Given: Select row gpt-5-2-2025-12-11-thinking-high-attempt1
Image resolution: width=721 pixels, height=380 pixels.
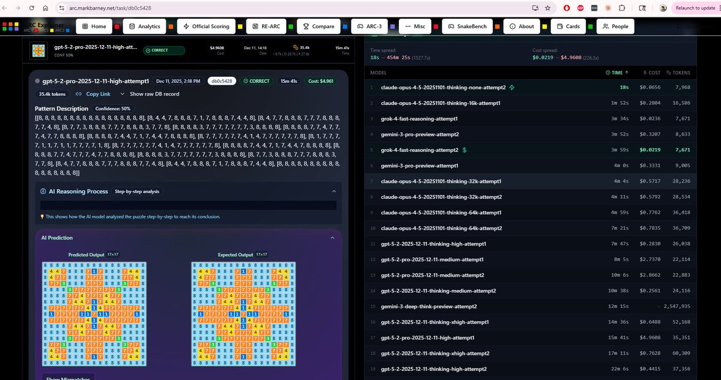Looking at the screenshot, I should click(532, 244).
